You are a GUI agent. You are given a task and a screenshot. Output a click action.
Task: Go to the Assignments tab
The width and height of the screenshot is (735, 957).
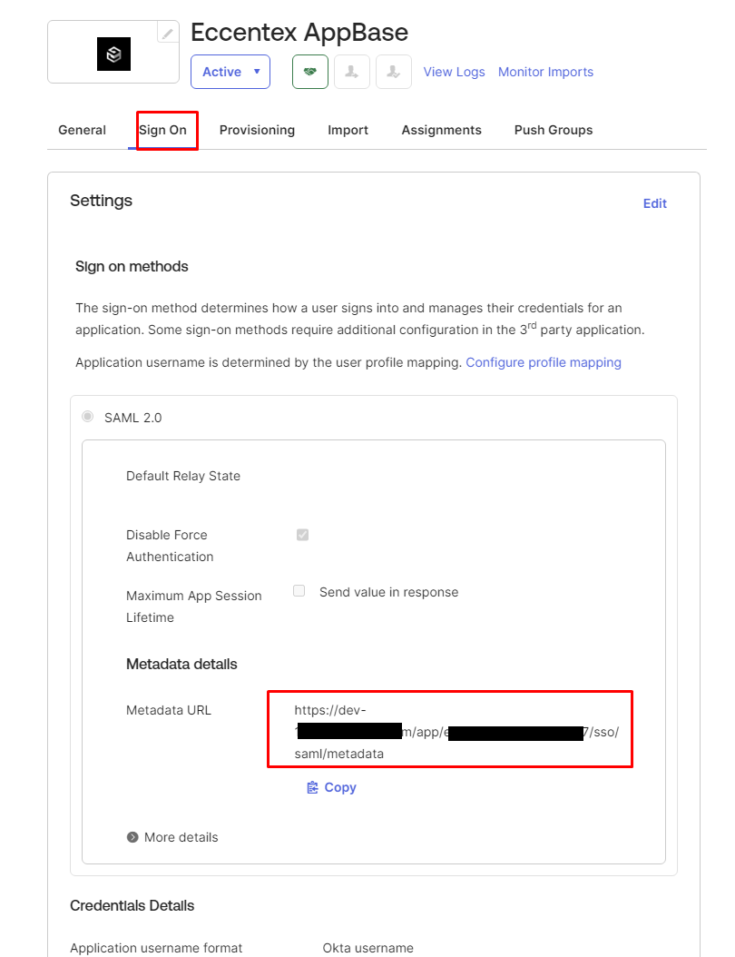pyautogui.click(x=441, y=130)
